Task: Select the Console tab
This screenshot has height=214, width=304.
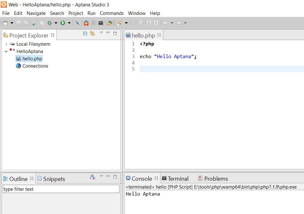Action: click(x=142, y=179)
